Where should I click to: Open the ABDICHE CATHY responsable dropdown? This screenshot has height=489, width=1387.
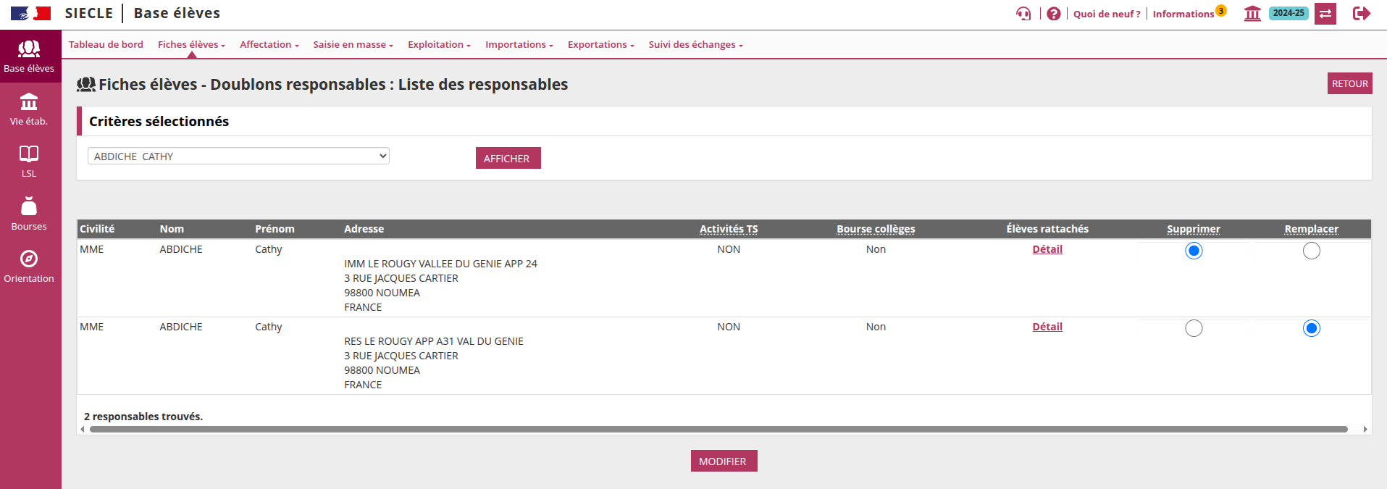(x=238, y=156)
